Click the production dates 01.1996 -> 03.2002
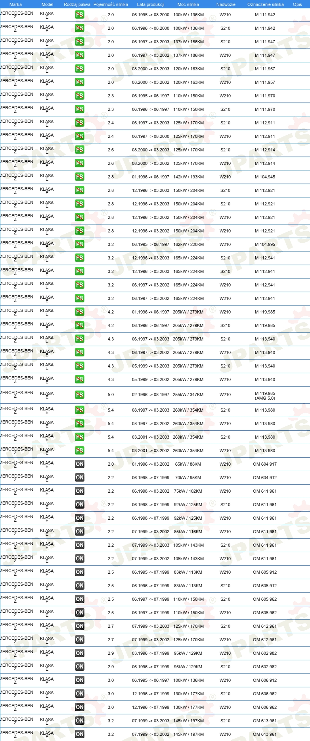 151,464
